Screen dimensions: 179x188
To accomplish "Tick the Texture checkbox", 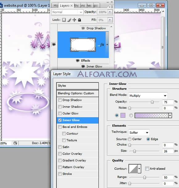I will tap(64, 140).
